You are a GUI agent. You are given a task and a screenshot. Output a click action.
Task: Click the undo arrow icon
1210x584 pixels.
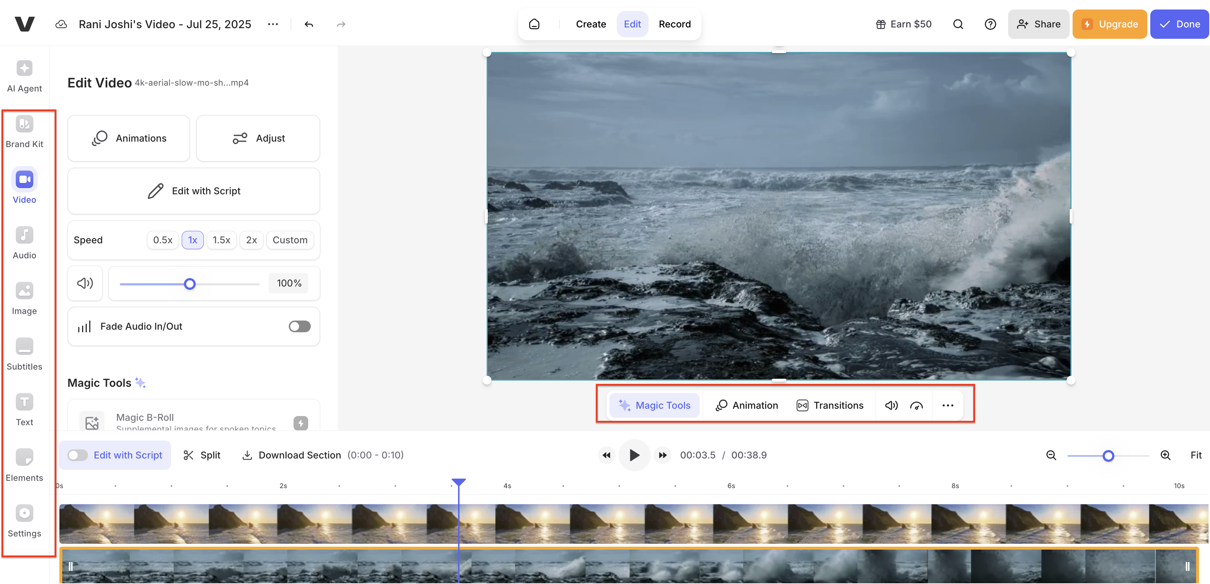(309, 25)
